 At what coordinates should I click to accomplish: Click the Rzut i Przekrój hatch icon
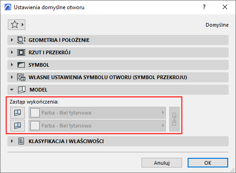(21, 52)
